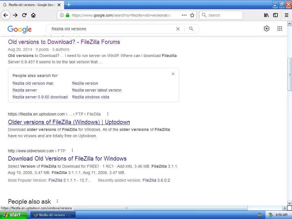
Task: Toggle the Firefox sidebar view
Action: tap(275, 15)
